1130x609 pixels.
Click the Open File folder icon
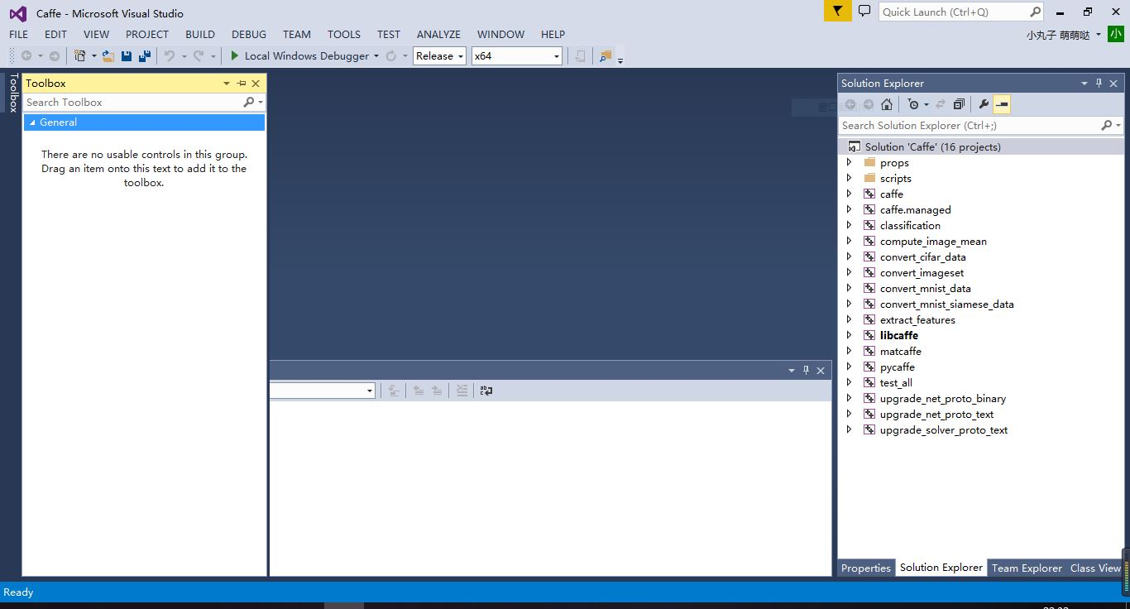[108, 55]
